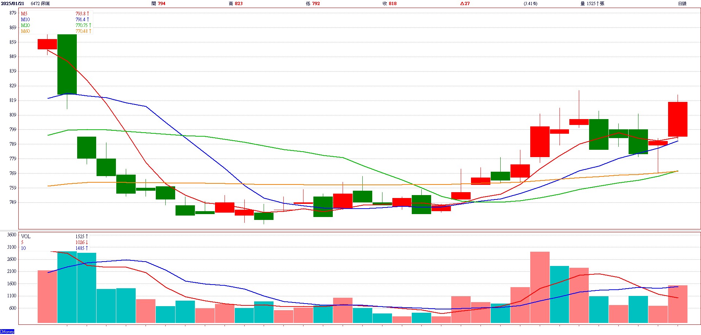Screen dimensions: 701x335
Task: Click the 819 price axis label
Action: [13, 100]
